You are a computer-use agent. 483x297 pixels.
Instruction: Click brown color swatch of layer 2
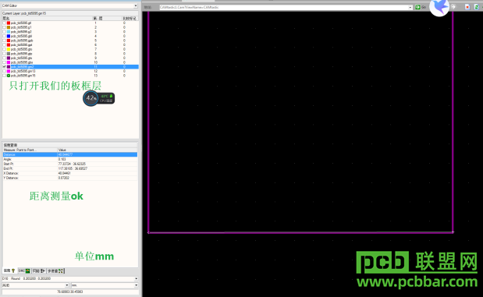[9, 27]
